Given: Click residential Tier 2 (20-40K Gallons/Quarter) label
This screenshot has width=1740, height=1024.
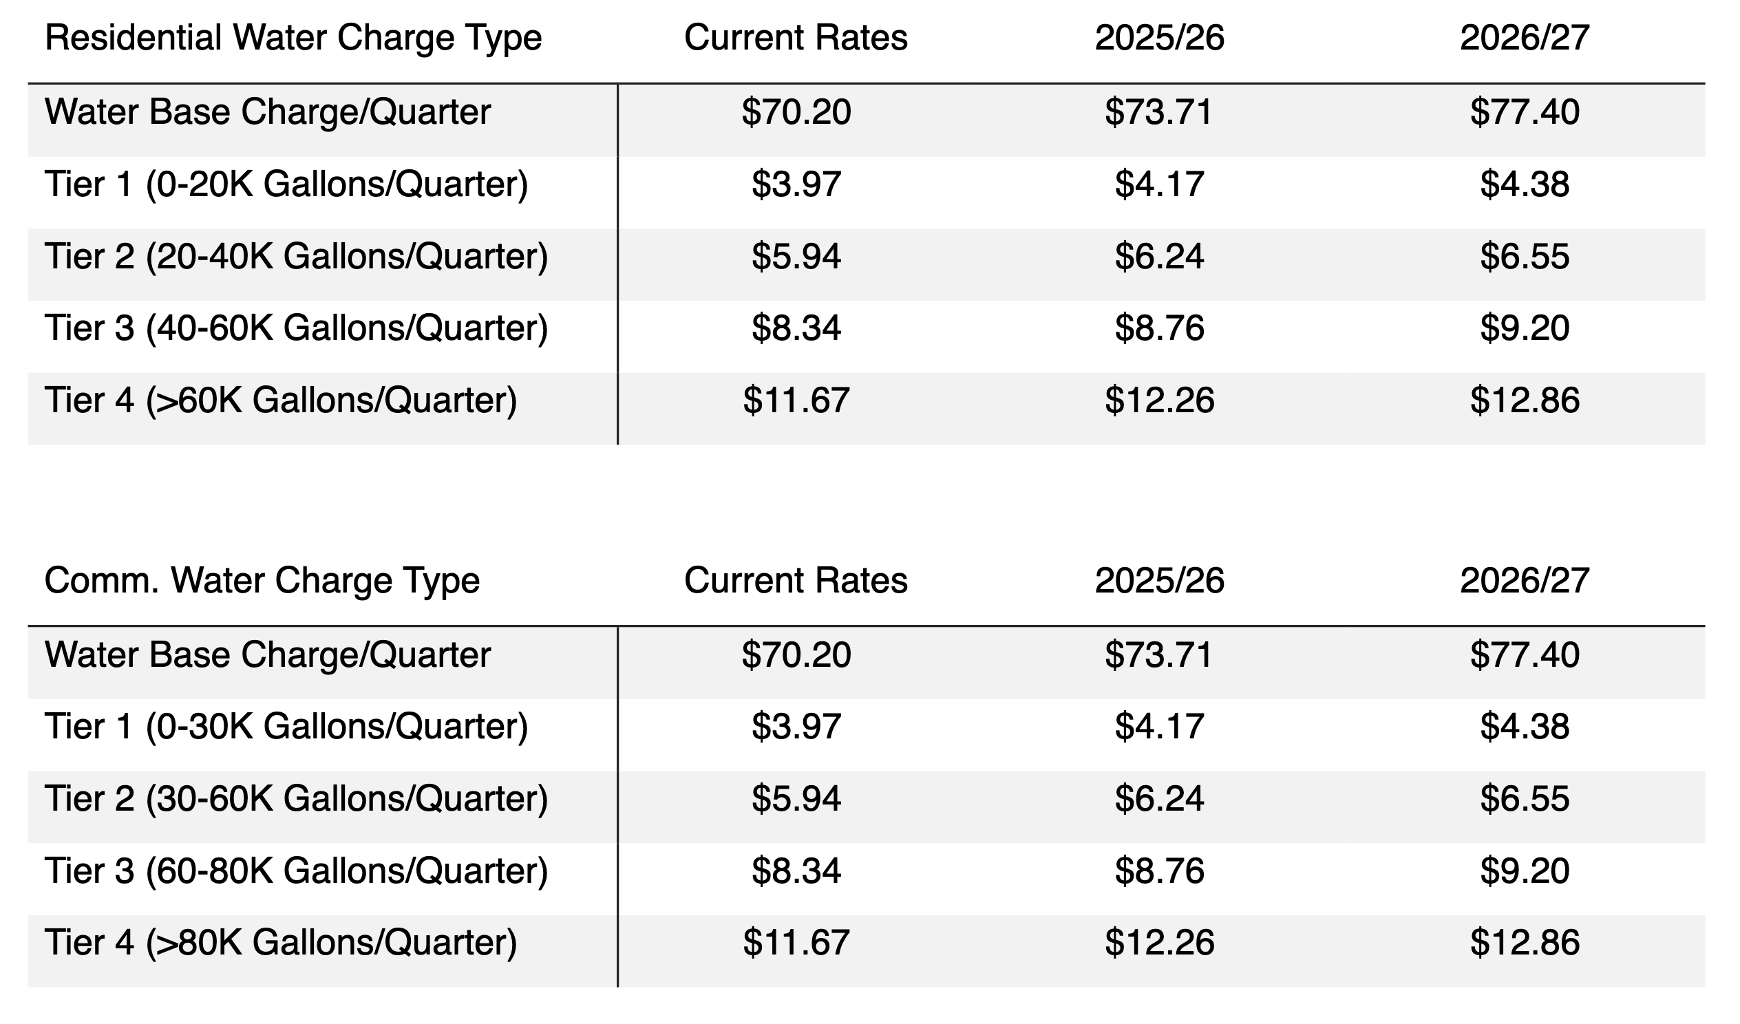Looking at the screenshot, I should click(297, 257).
